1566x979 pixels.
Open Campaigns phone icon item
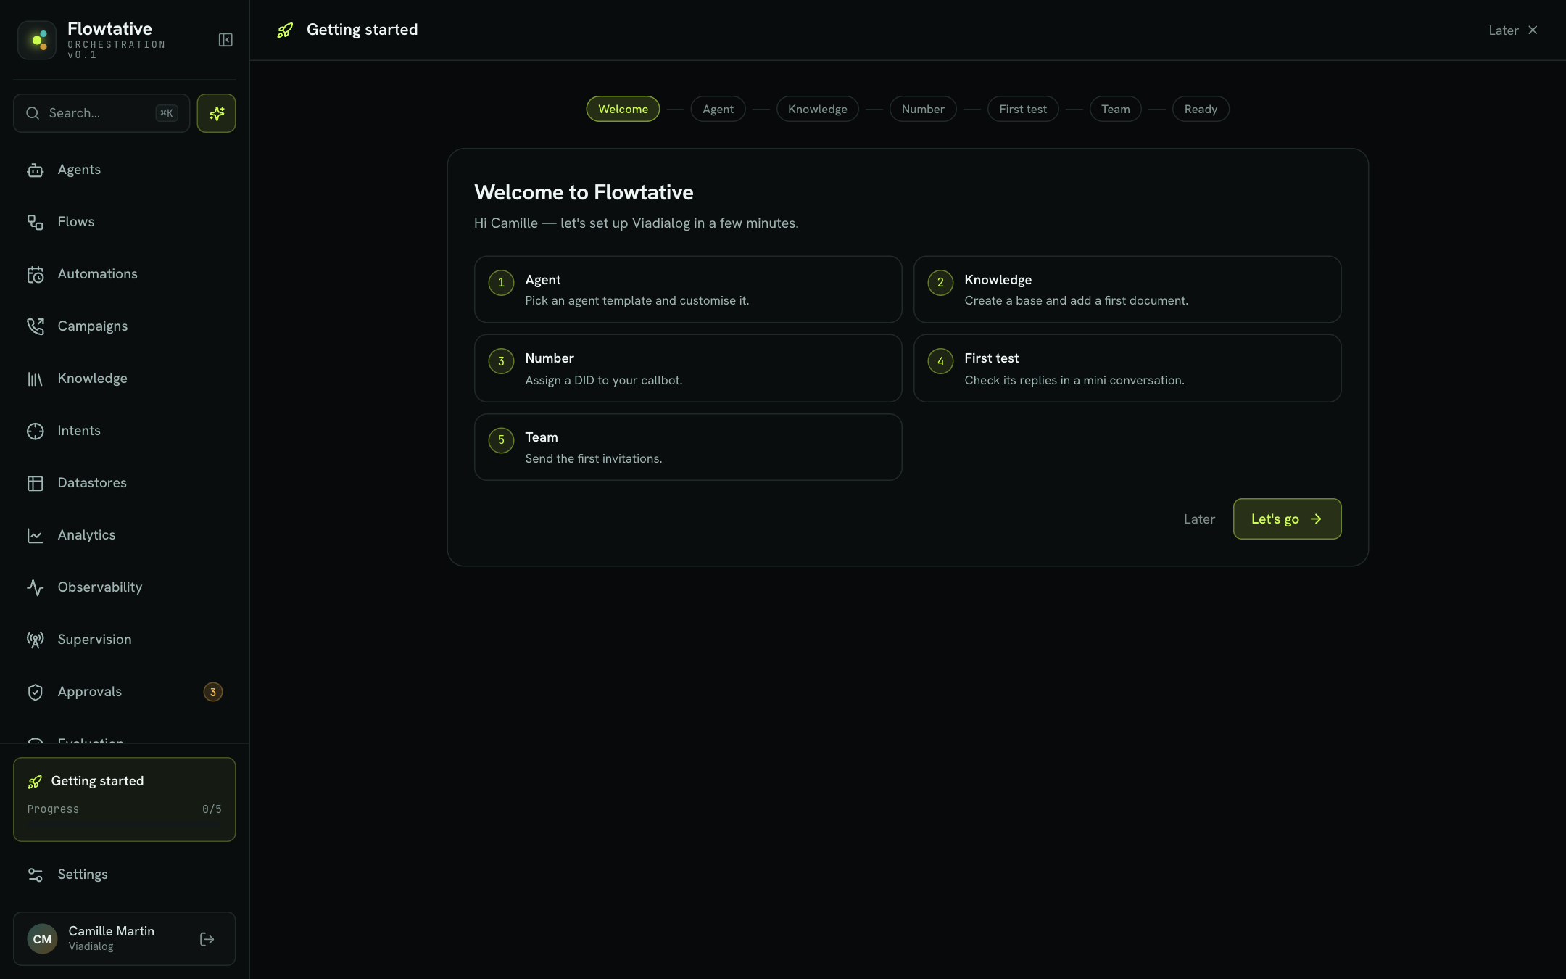pos(124,326)
